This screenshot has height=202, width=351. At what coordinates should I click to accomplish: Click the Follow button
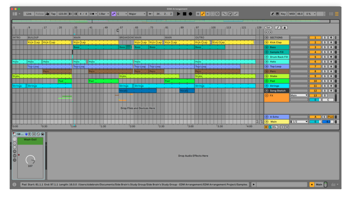(40, 14)
